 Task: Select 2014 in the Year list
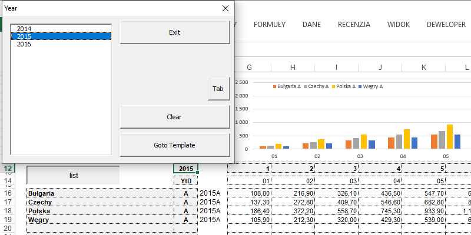25,28
